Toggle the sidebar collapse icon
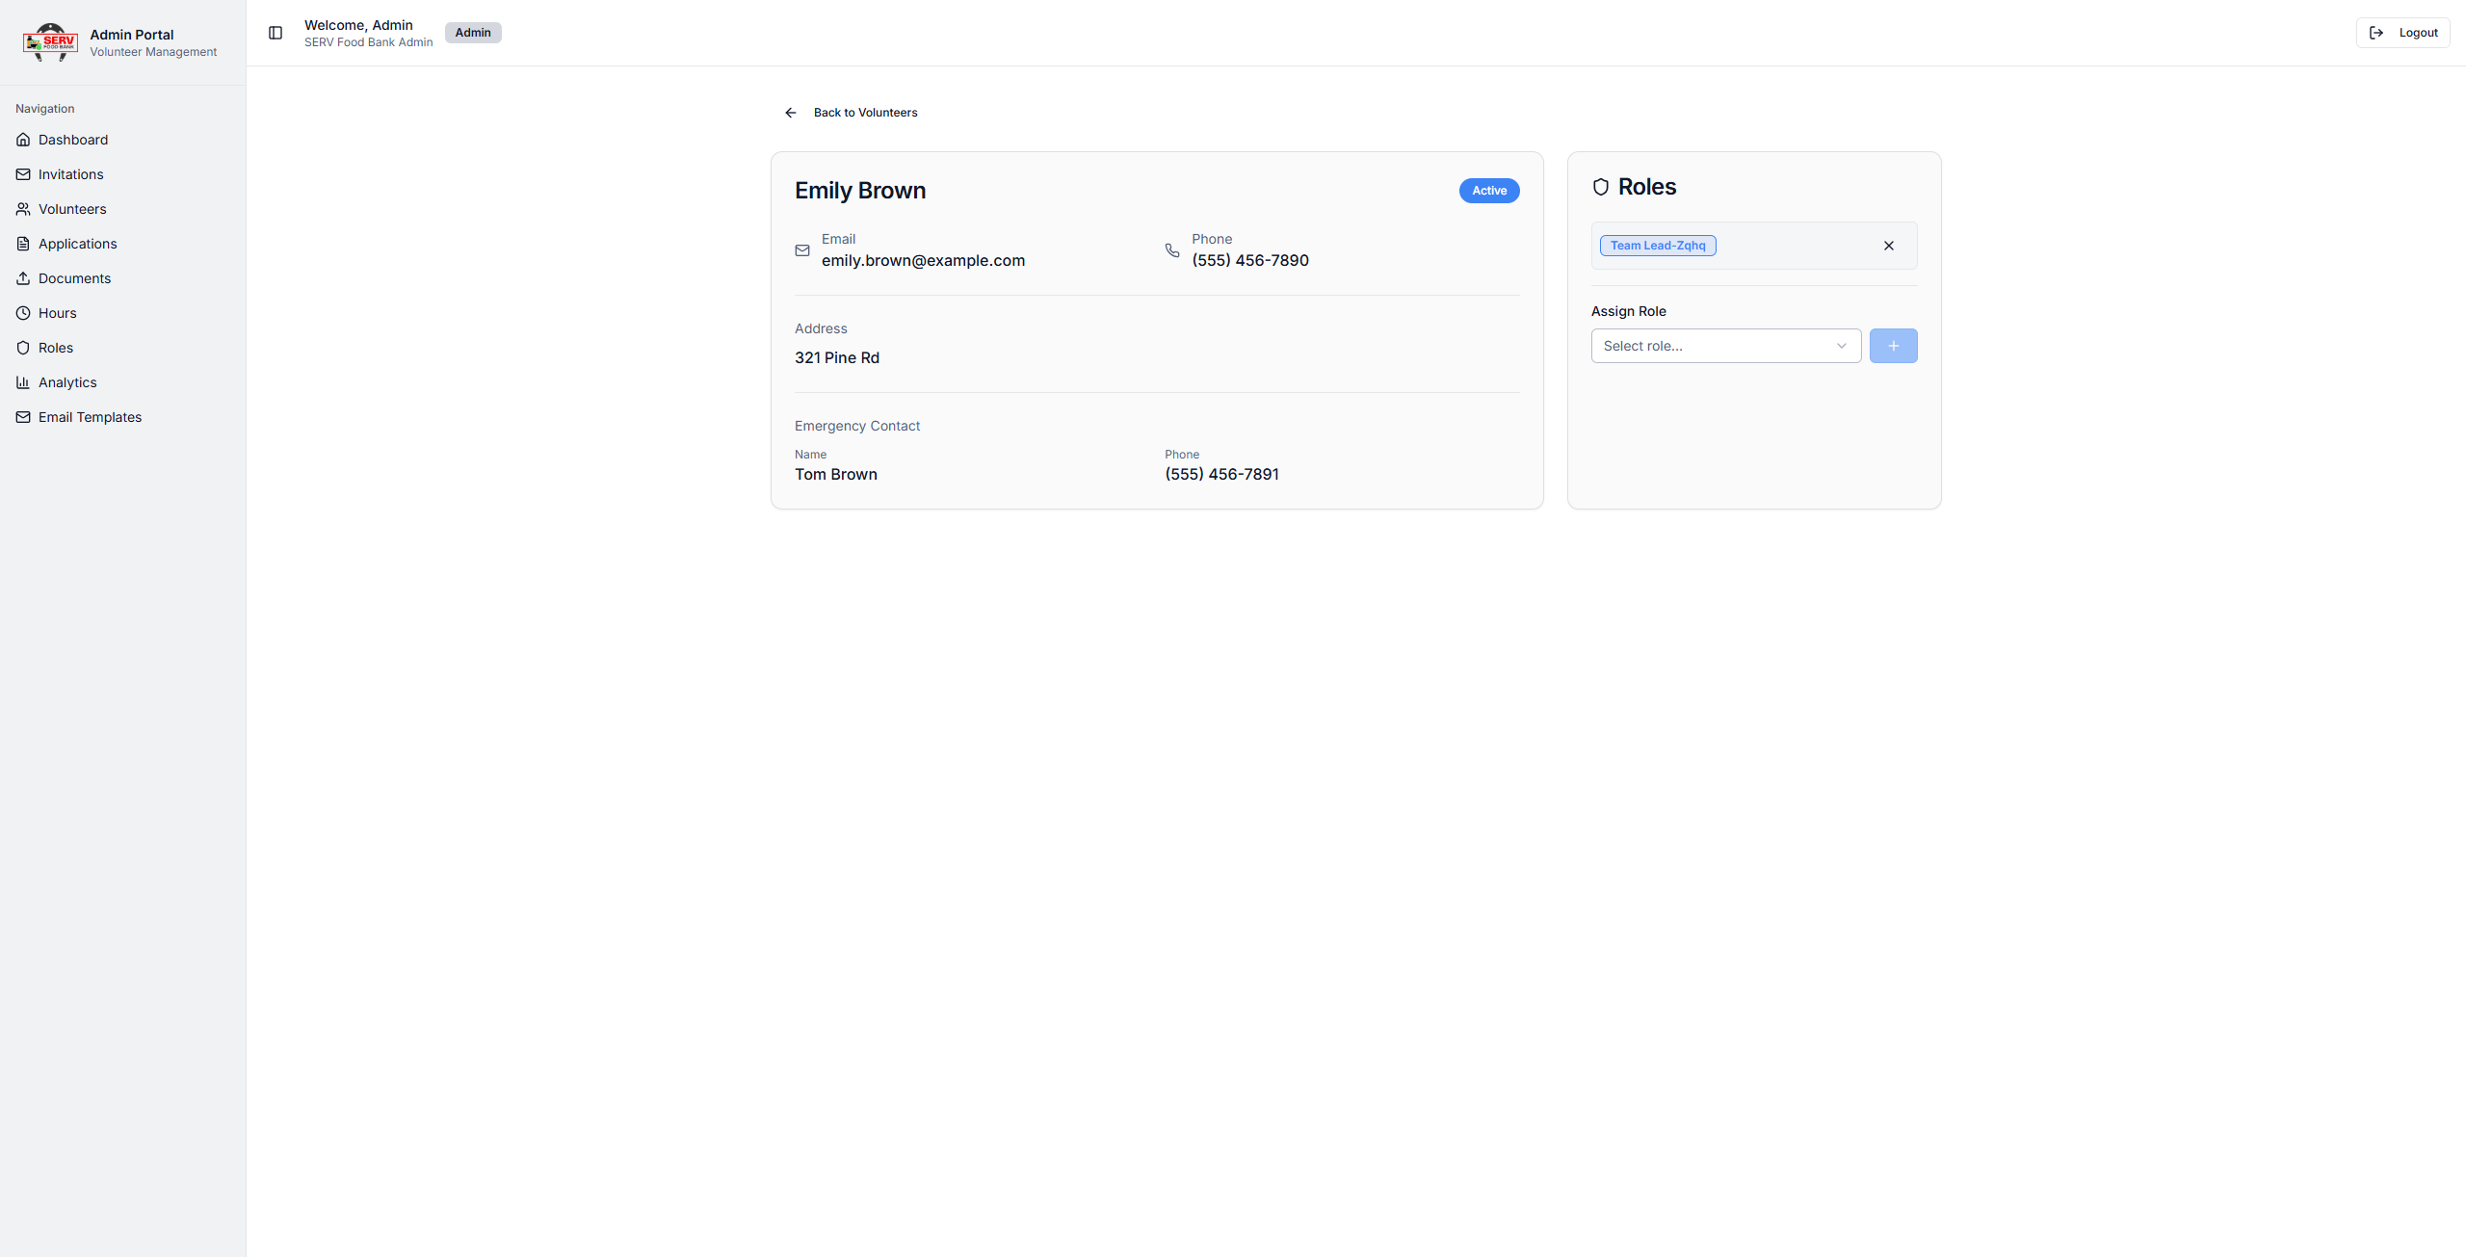Image resolution: width=2466 pixels, height=1257 pixels. coord(275,33)
